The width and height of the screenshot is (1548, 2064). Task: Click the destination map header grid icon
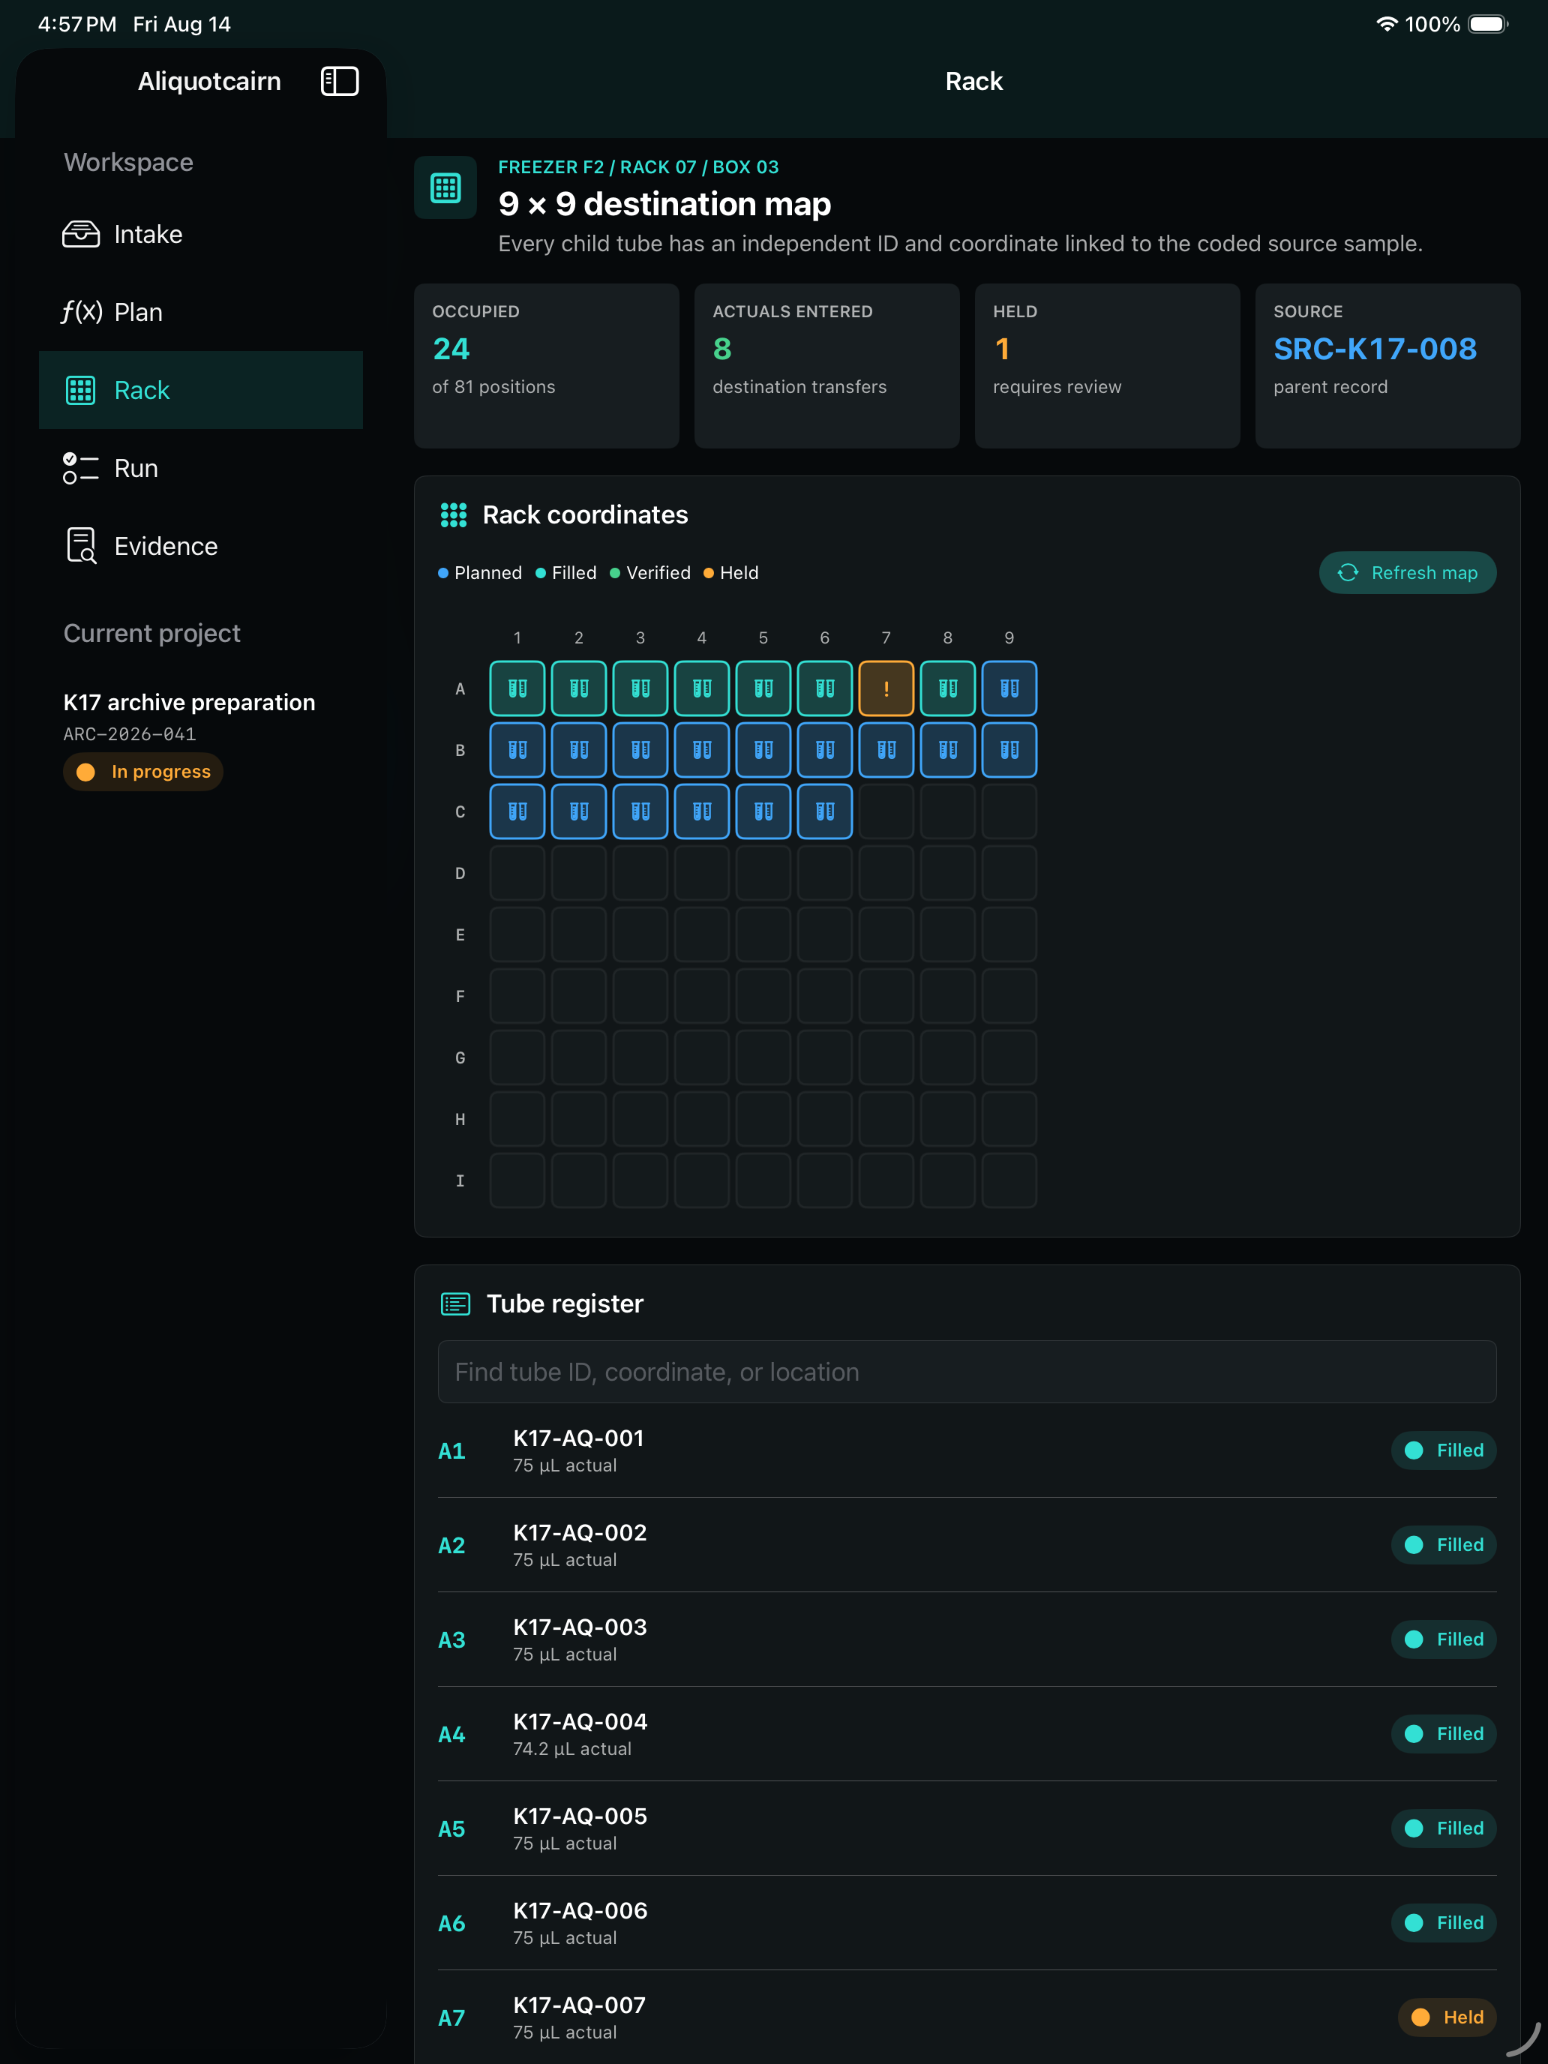[x=446, y=188]
